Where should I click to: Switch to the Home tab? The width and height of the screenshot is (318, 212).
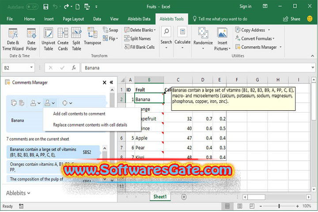click(x=30, y=19)
